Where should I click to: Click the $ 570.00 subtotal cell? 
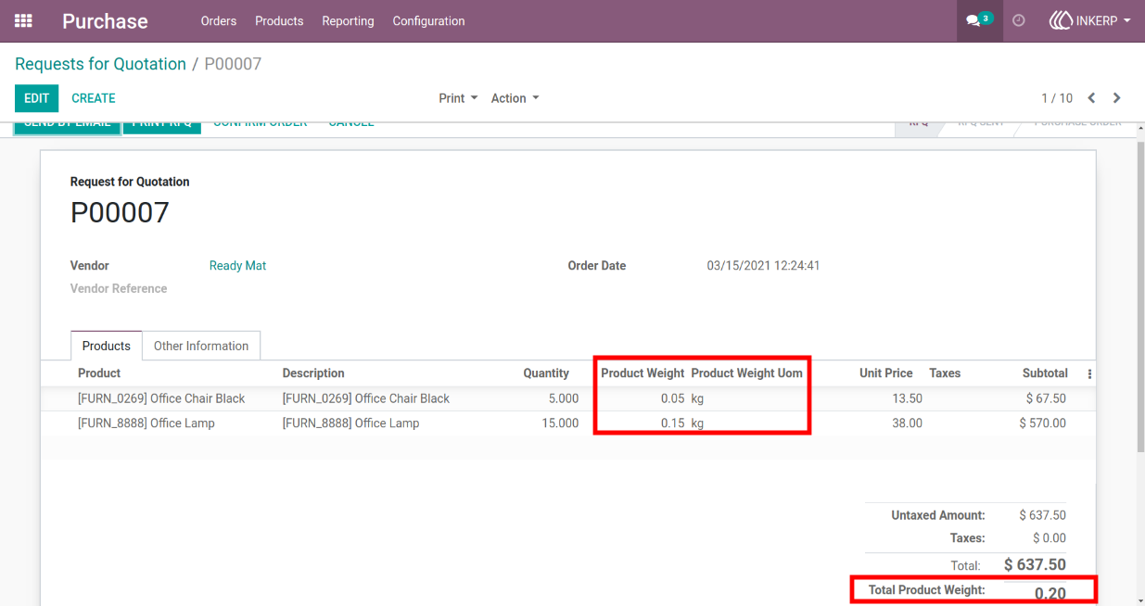(1042, 423)
